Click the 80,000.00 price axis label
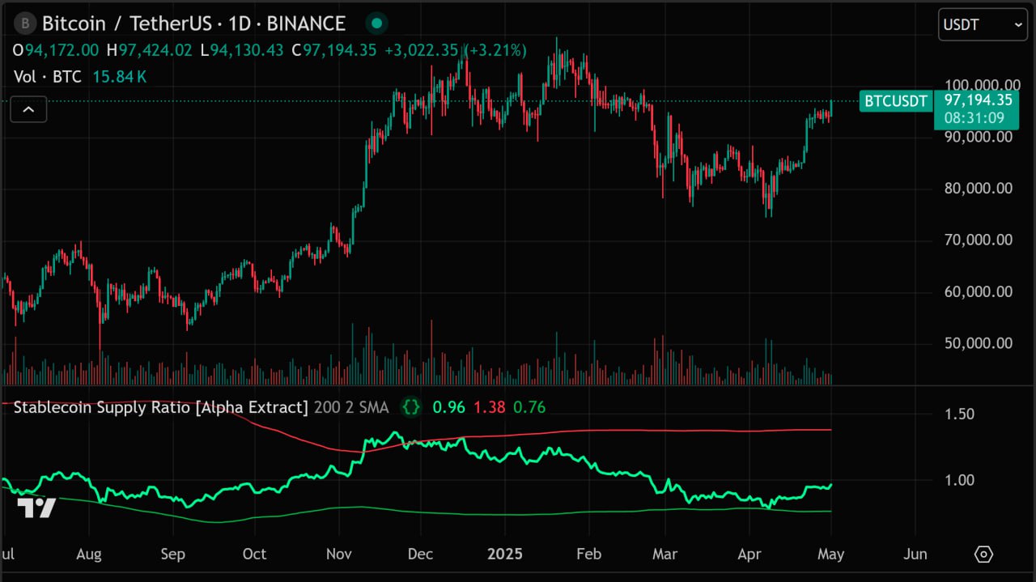 (x=979, y=189)
